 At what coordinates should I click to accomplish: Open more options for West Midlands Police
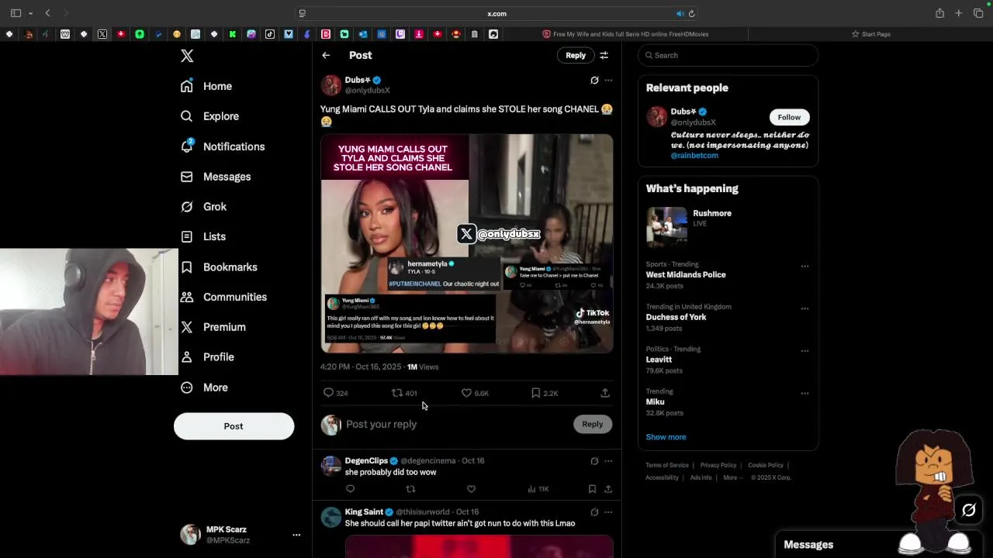[x=804, y=266]
